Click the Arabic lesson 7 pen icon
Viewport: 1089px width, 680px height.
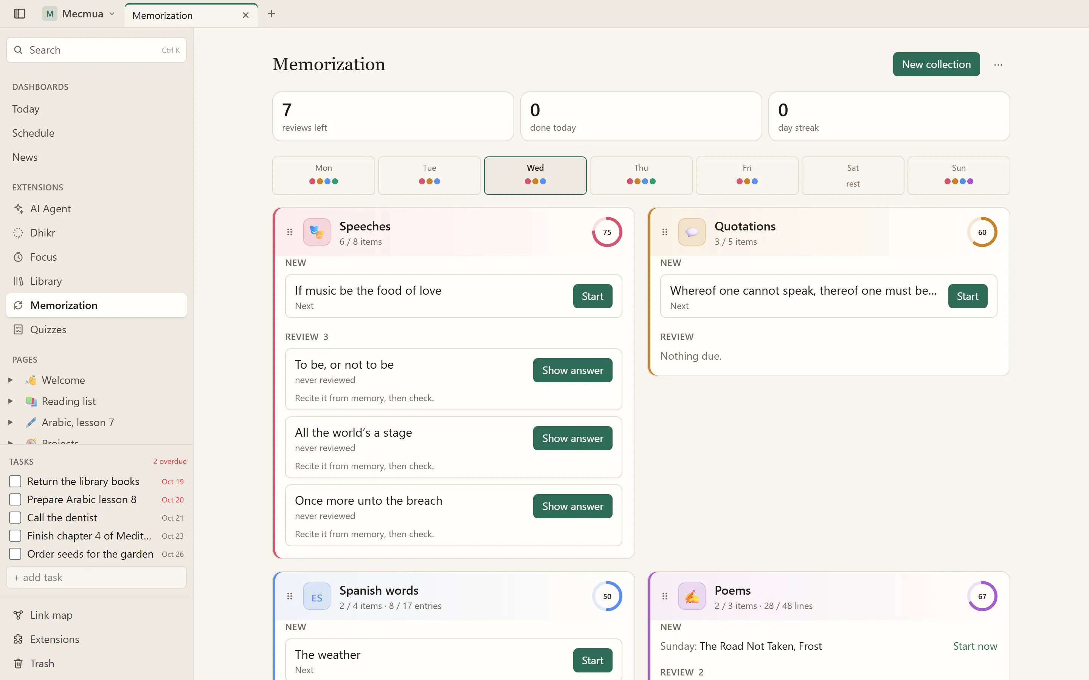tap(31, 422)
